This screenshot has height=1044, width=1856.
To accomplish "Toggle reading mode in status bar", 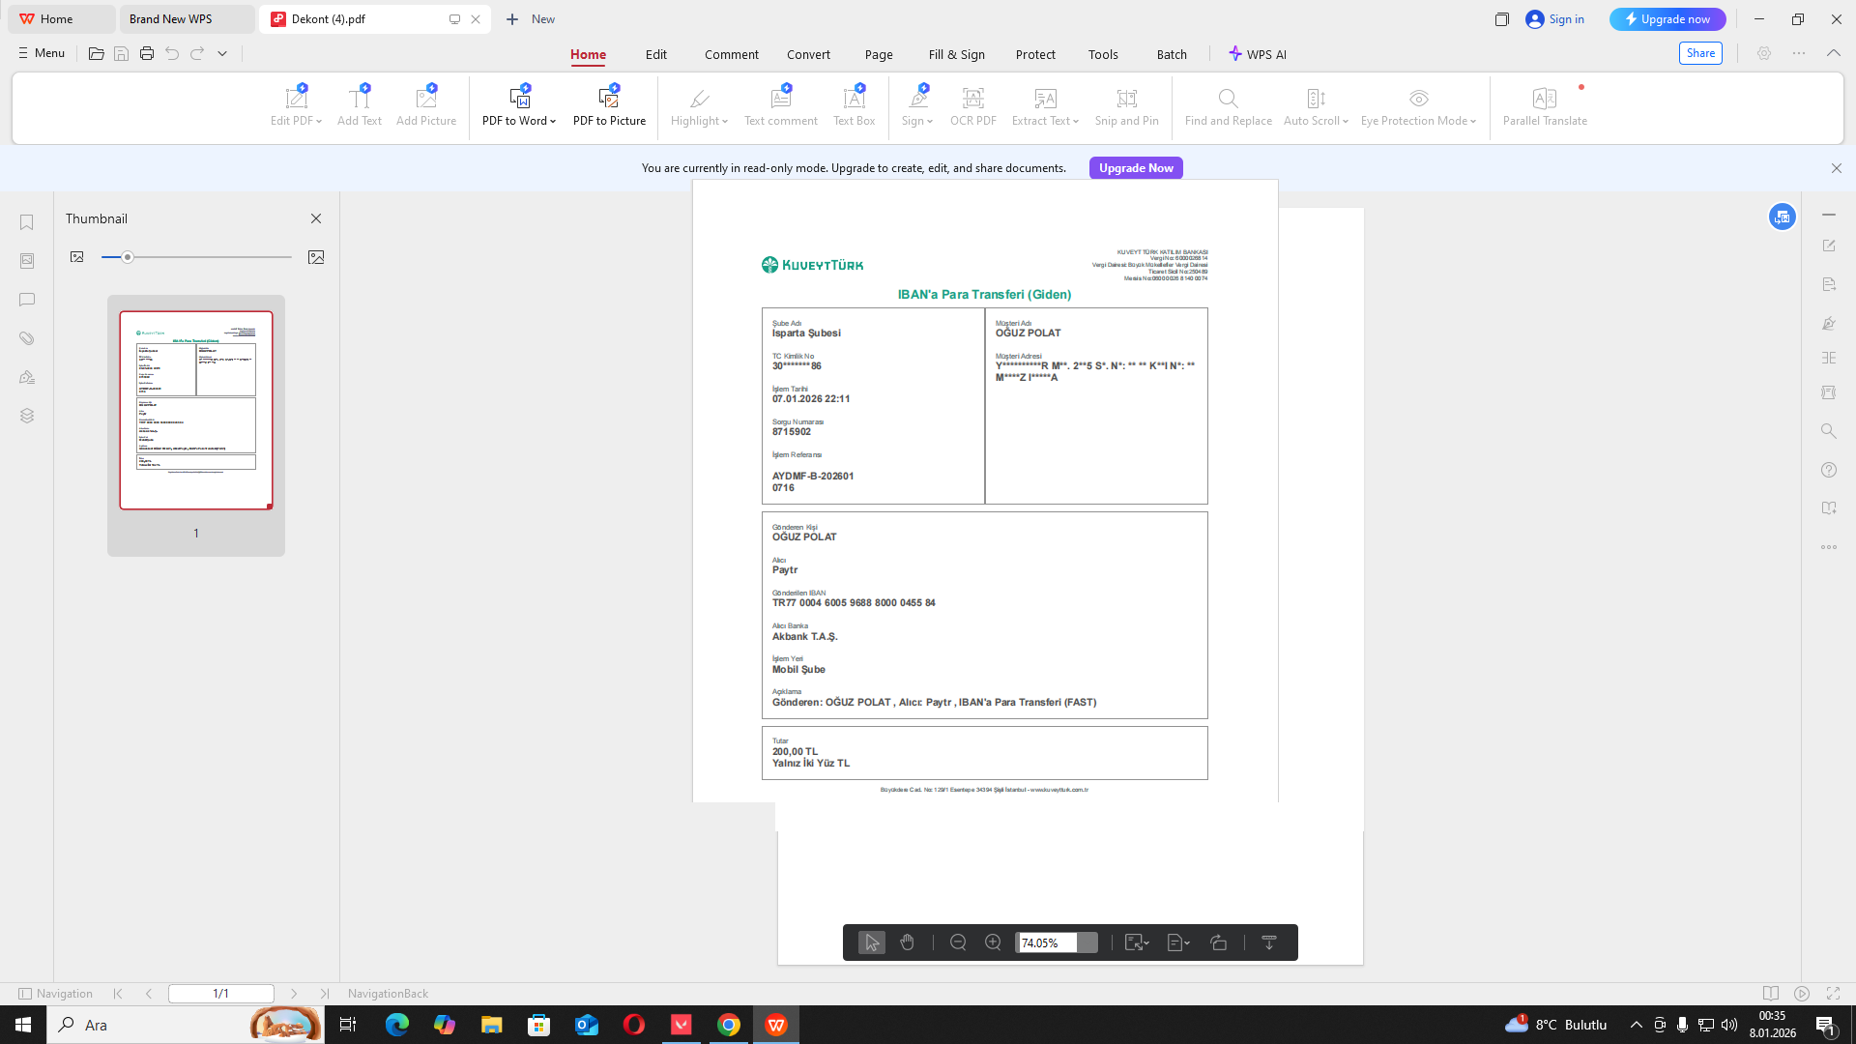I will (x=1771, y=994).
